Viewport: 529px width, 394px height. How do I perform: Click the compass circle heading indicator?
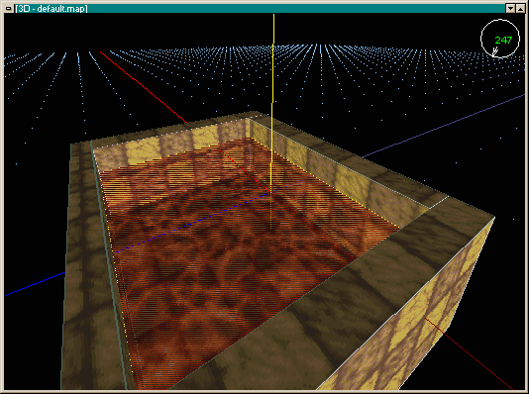point(500,38)
